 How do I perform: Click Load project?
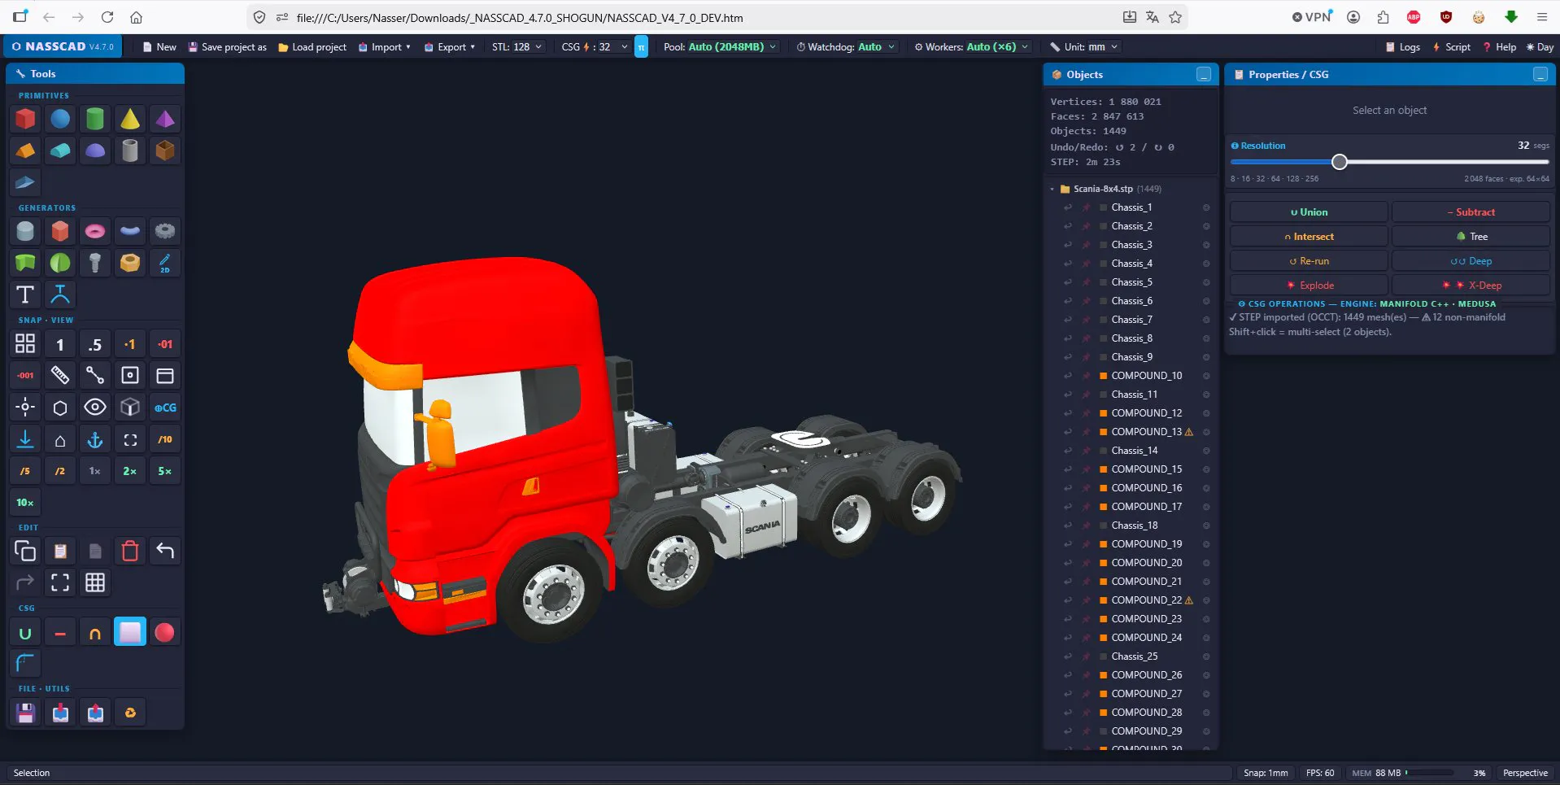[x=312, y=47]
